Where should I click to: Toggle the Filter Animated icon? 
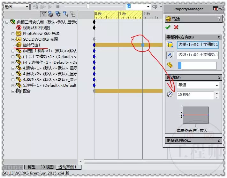click(51, 14)
